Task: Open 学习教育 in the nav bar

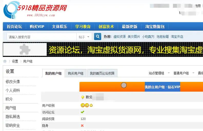Action: click(83, 27)
